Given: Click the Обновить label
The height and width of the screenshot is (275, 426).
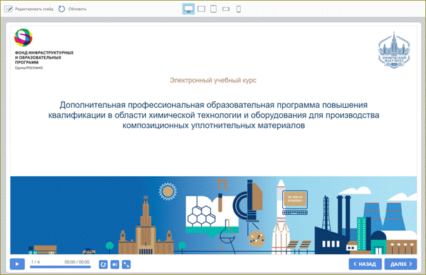Looking at the screenshot, I should tap(77, 9).
